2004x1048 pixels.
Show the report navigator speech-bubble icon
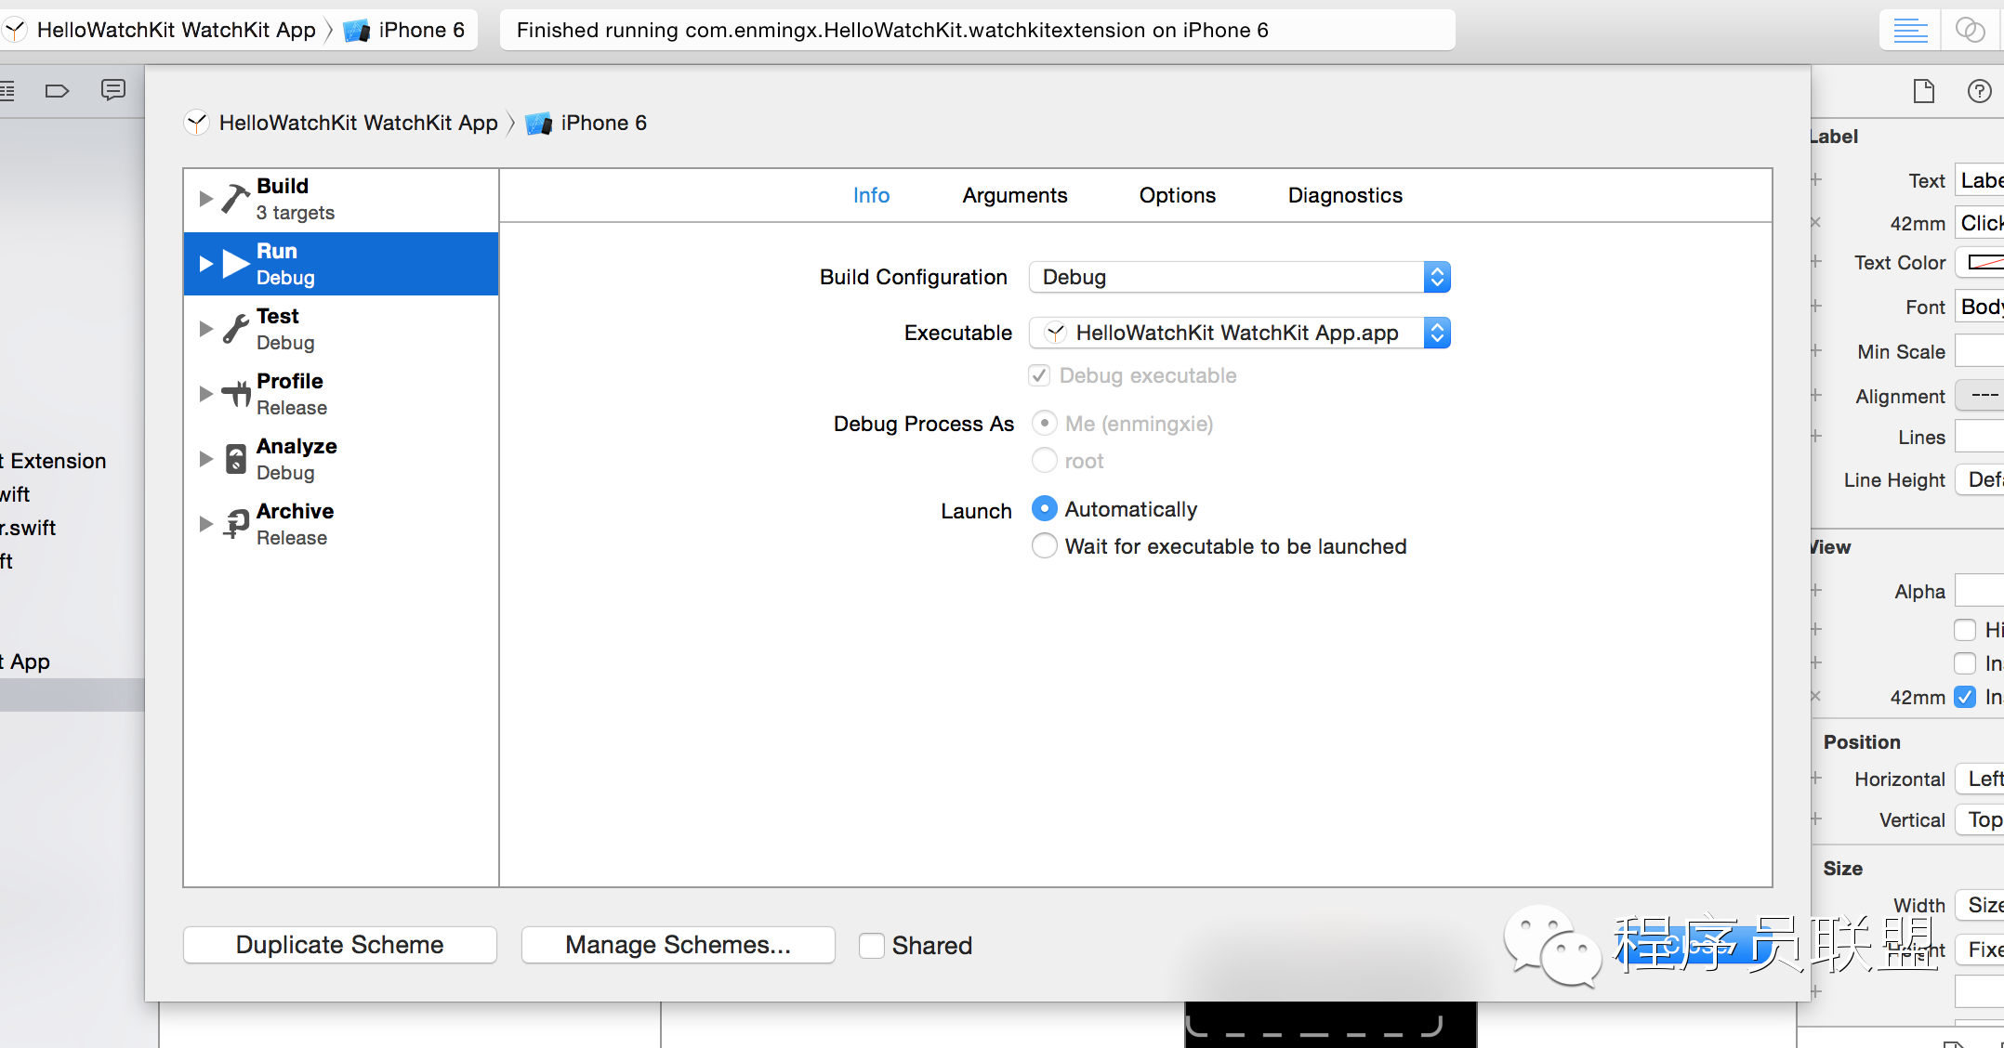tap(112, 90)
